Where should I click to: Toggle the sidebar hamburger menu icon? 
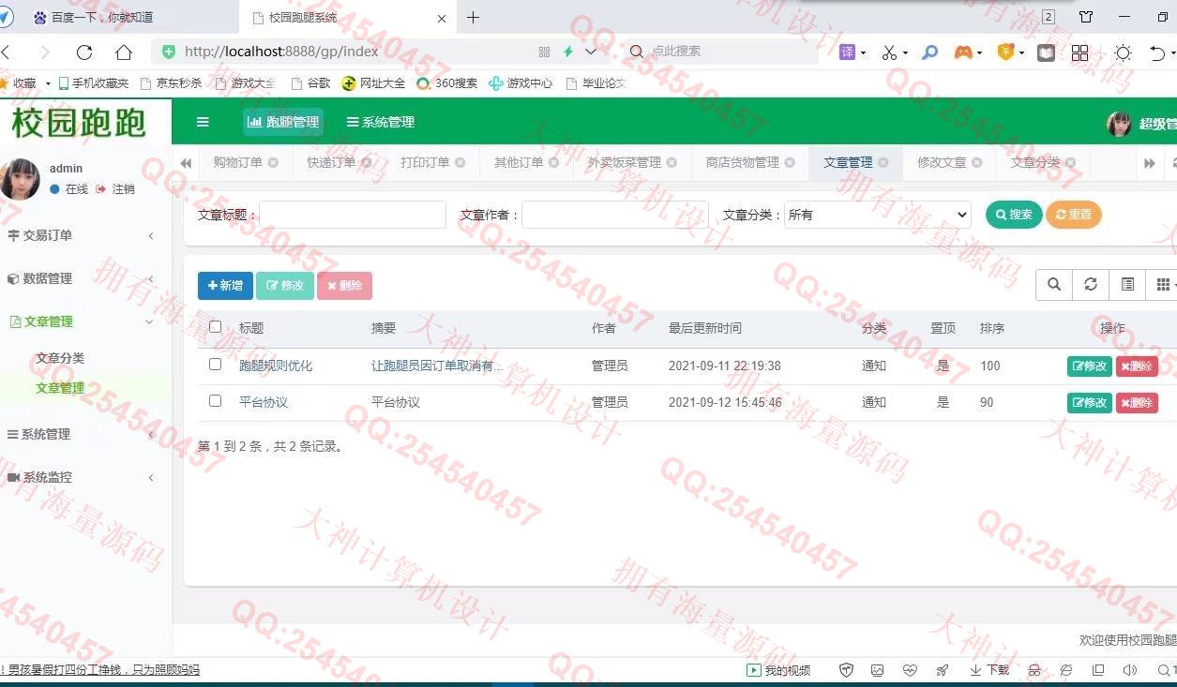click(203, 122)
